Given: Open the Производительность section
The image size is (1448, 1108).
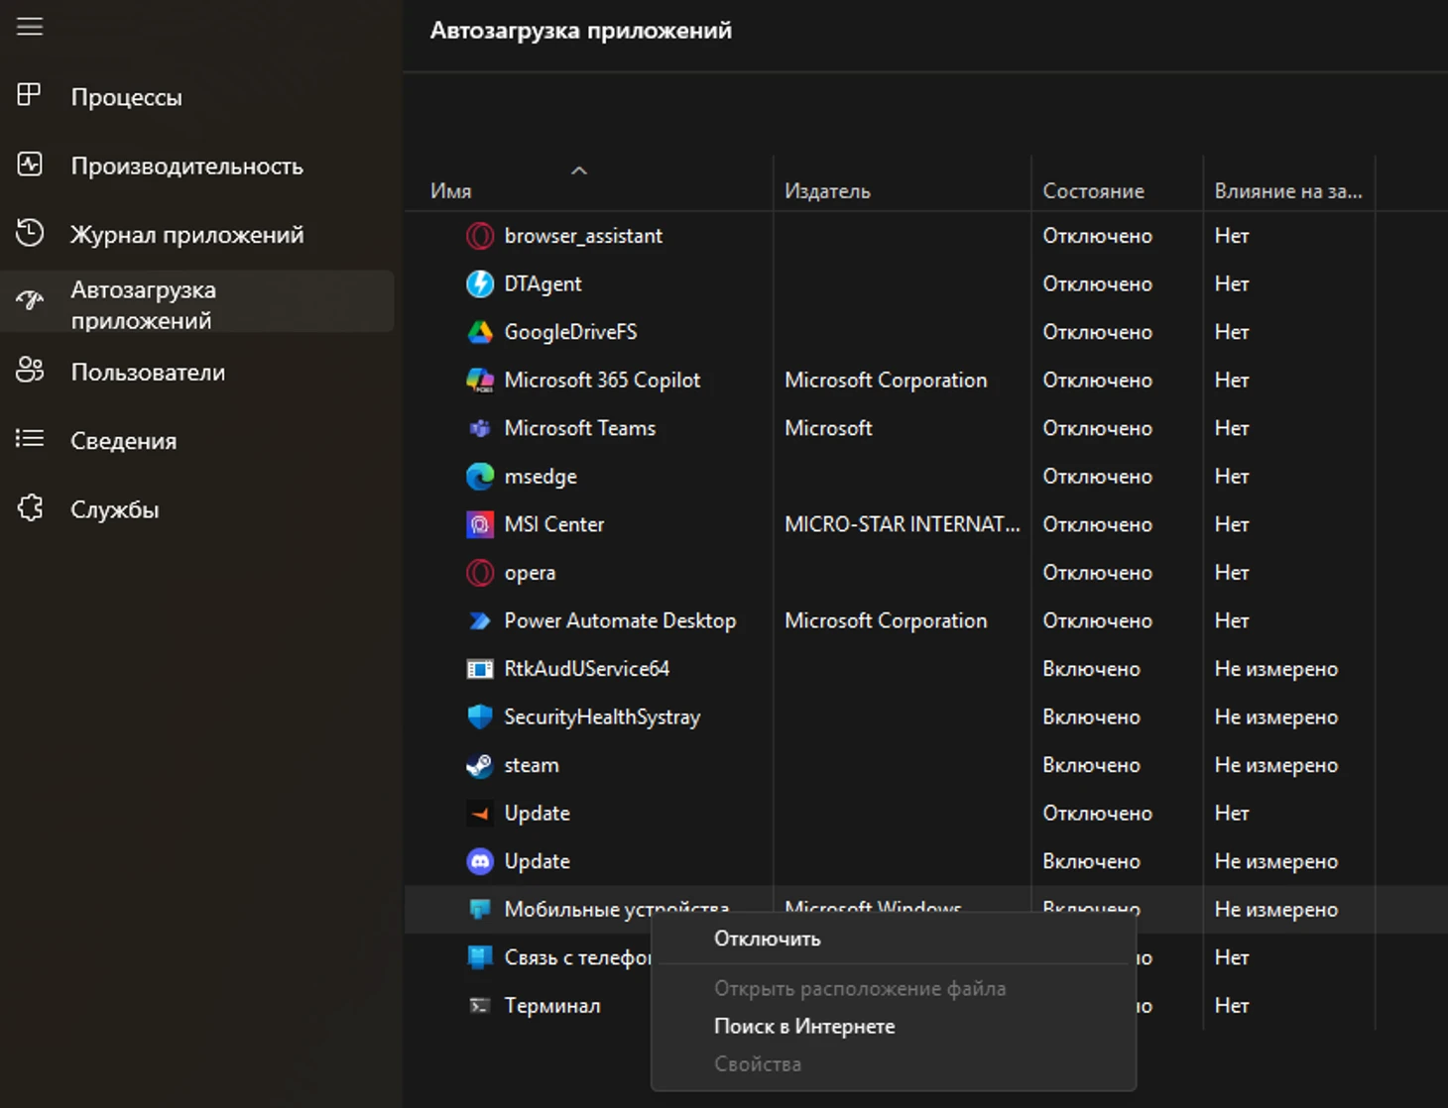Looking at the screenshot, I should pyautogui.click(x=186, y=166).
